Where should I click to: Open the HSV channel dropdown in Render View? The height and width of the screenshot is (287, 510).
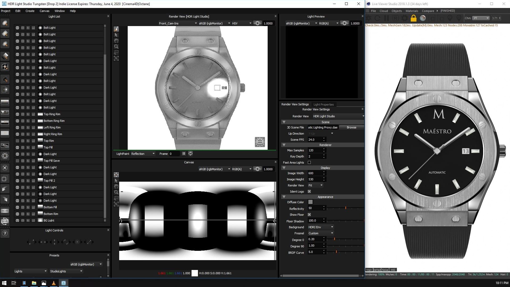[x=242, y=23]
